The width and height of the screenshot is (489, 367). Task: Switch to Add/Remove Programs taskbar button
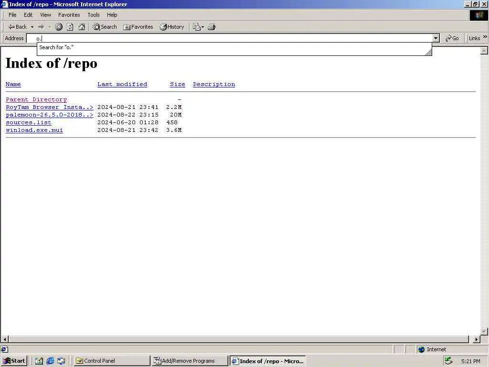(x=190, y=361)
